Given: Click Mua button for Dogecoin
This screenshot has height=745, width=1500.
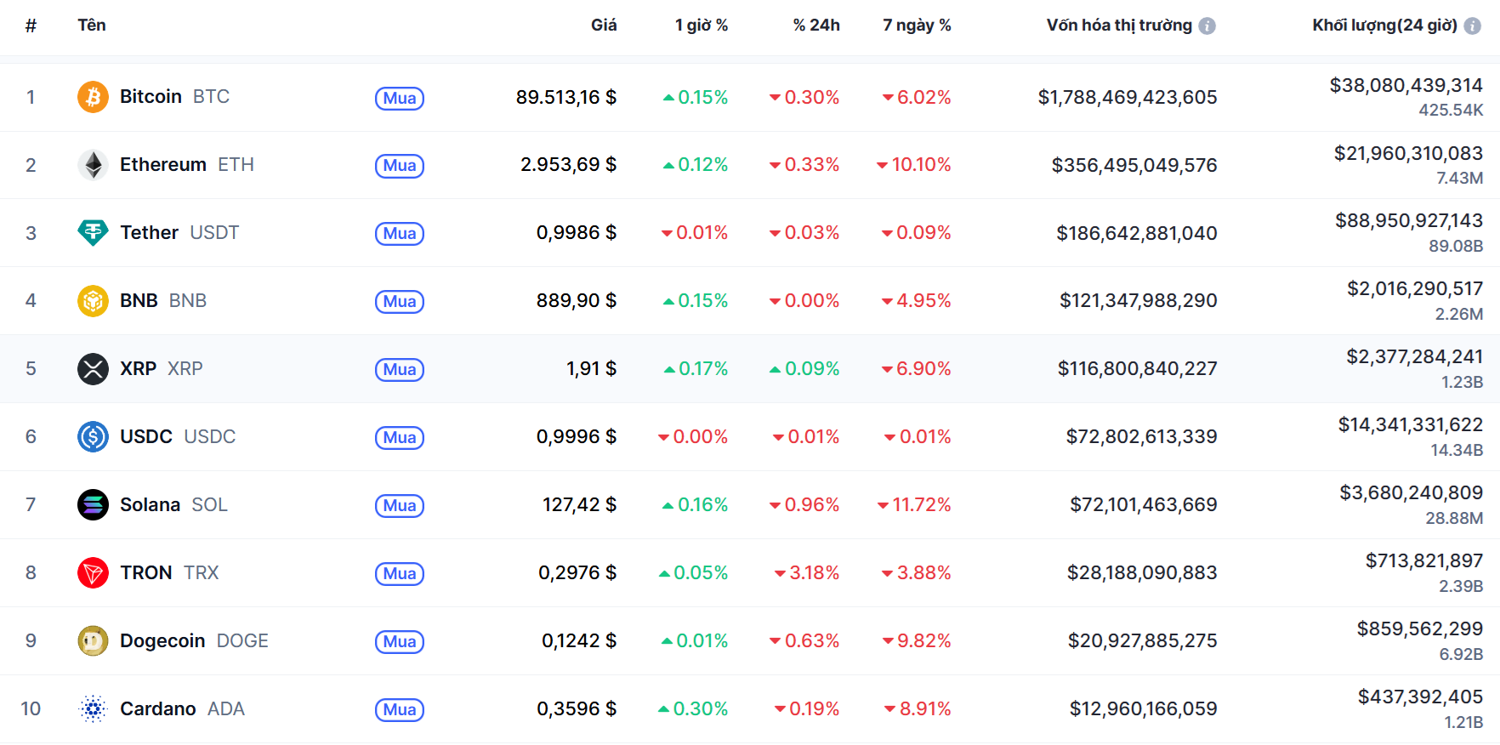Looking at the screenshot, I should (400, 642).
